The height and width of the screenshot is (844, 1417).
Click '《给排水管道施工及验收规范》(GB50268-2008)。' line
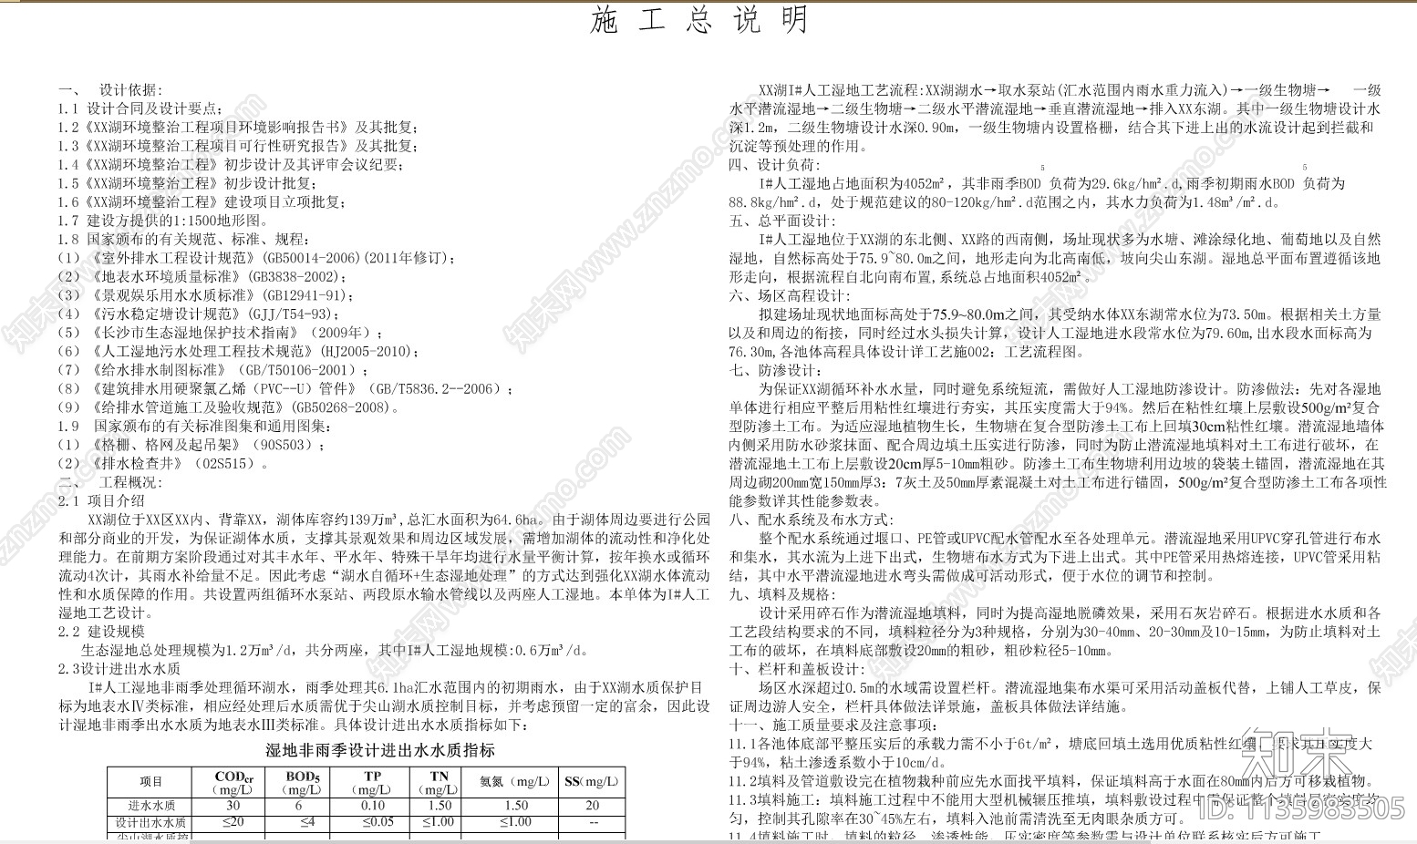click(228, 407)
